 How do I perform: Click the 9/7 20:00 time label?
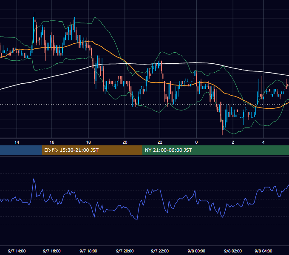coord(125,251)
